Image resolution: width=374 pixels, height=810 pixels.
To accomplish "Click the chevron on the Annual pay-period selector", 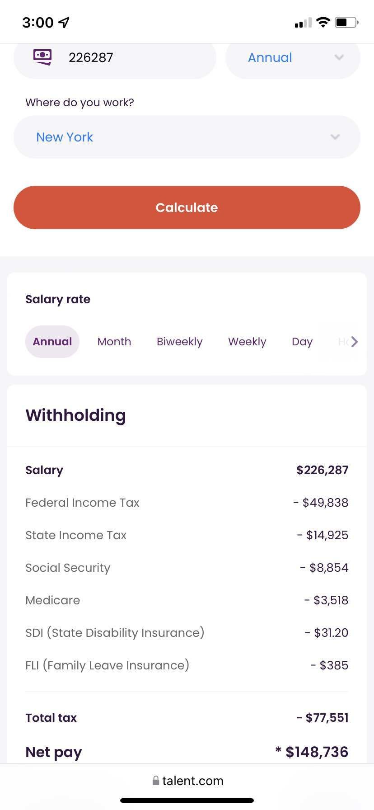I will pyautogui.click(x=339, y=58).
